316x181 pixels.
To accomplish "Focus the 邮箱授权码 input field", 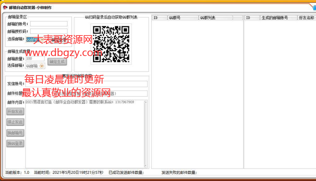I will pyautogui.click(x=49, y=31).
